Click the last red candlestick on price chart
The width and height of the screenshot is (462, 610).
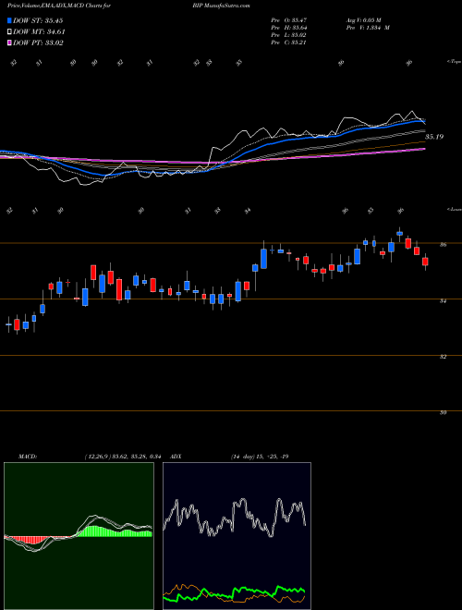[x=425, y=262]
